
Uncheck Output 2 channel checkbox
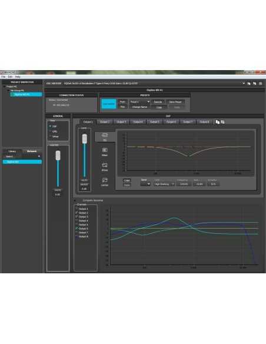[77, 213]
